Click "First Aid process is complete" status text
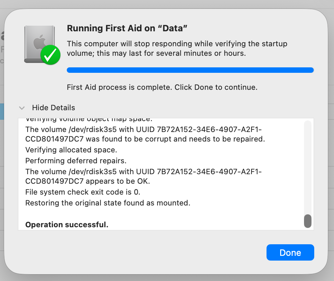The height and width of the screenshot is (281, 334). tap(162, 87)
